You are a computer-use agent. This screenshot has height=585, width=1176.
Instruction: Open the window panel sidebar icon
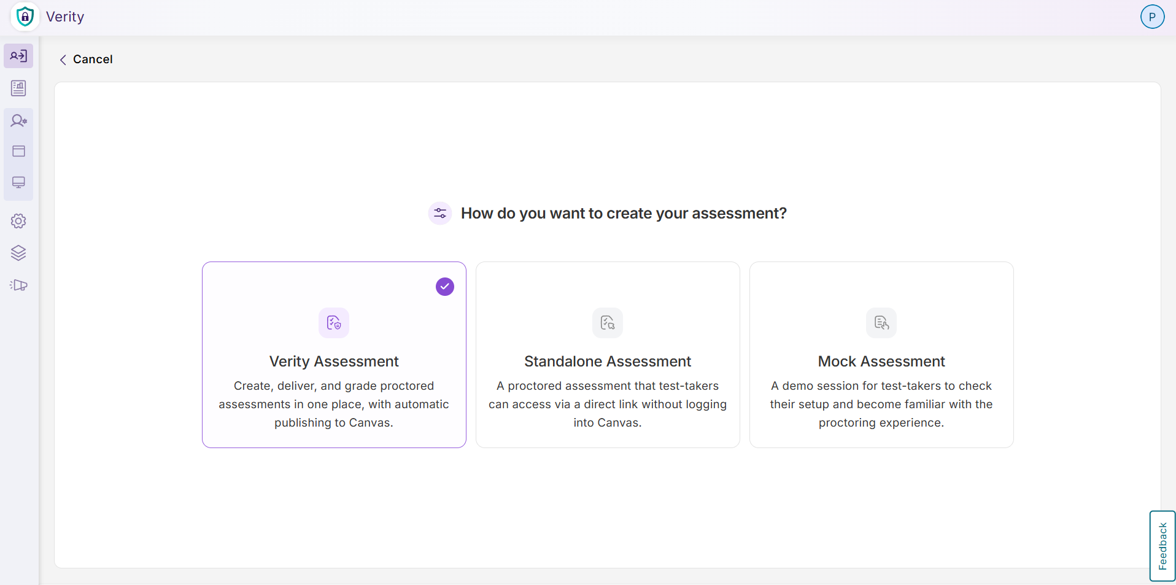18,151
